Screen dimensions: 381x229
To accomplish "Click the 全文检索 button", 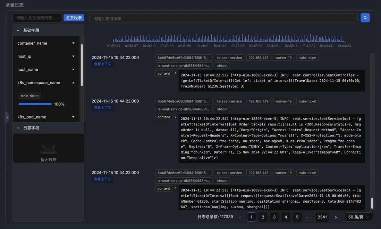I will 74,18.
